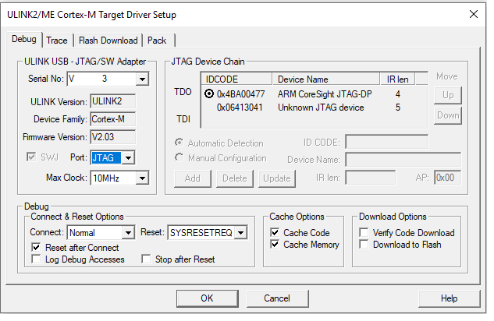Screen dimensions: 494x321
Task: Click the Add device button
Action: (x=193, y=178)
